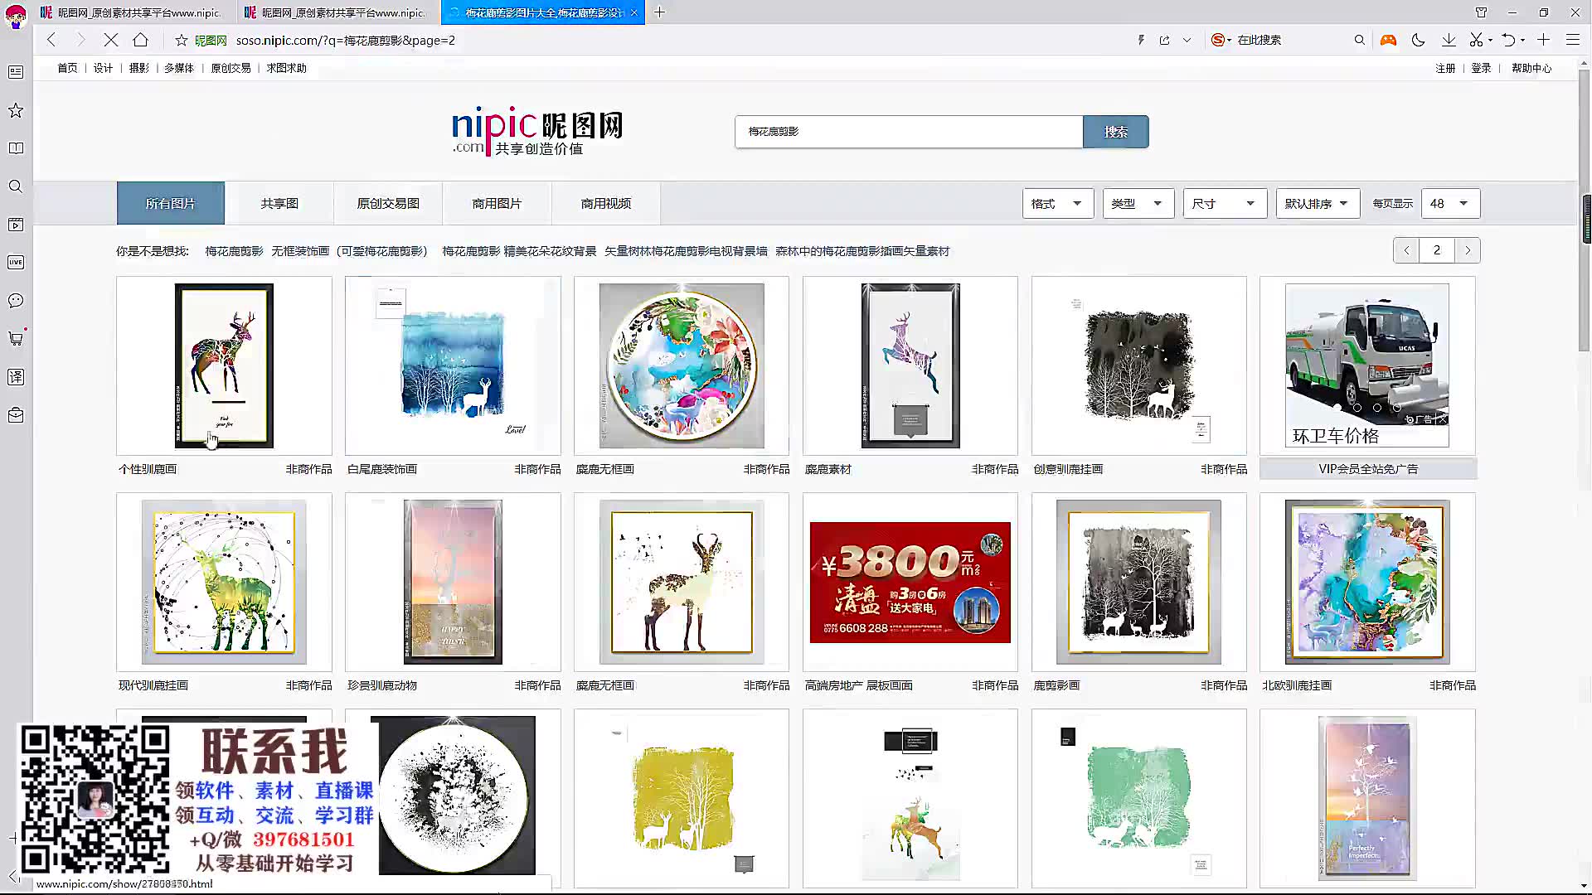Open the 默认排序 sorting dropdown
Screen dimensions: 1592x895
coord(1318,203)
